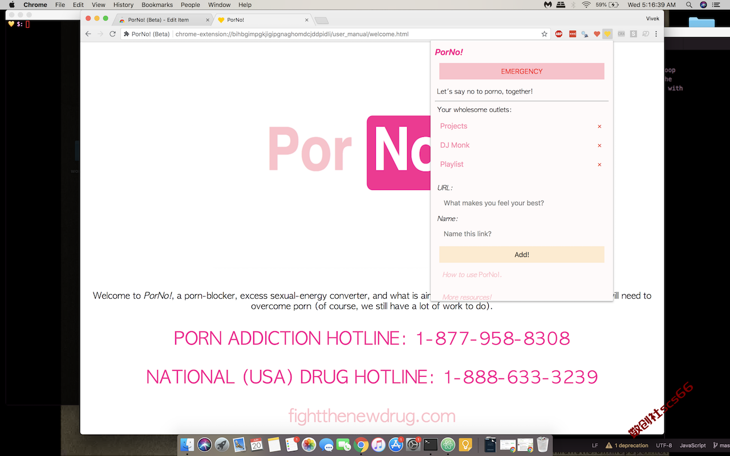Open Reminders app in dock
The width and height of the screenshot is (730, 456).
pos(291,445)
